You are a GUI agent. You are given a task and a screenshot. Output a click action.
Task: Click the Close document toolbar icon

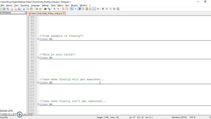(x=12, y=9)
